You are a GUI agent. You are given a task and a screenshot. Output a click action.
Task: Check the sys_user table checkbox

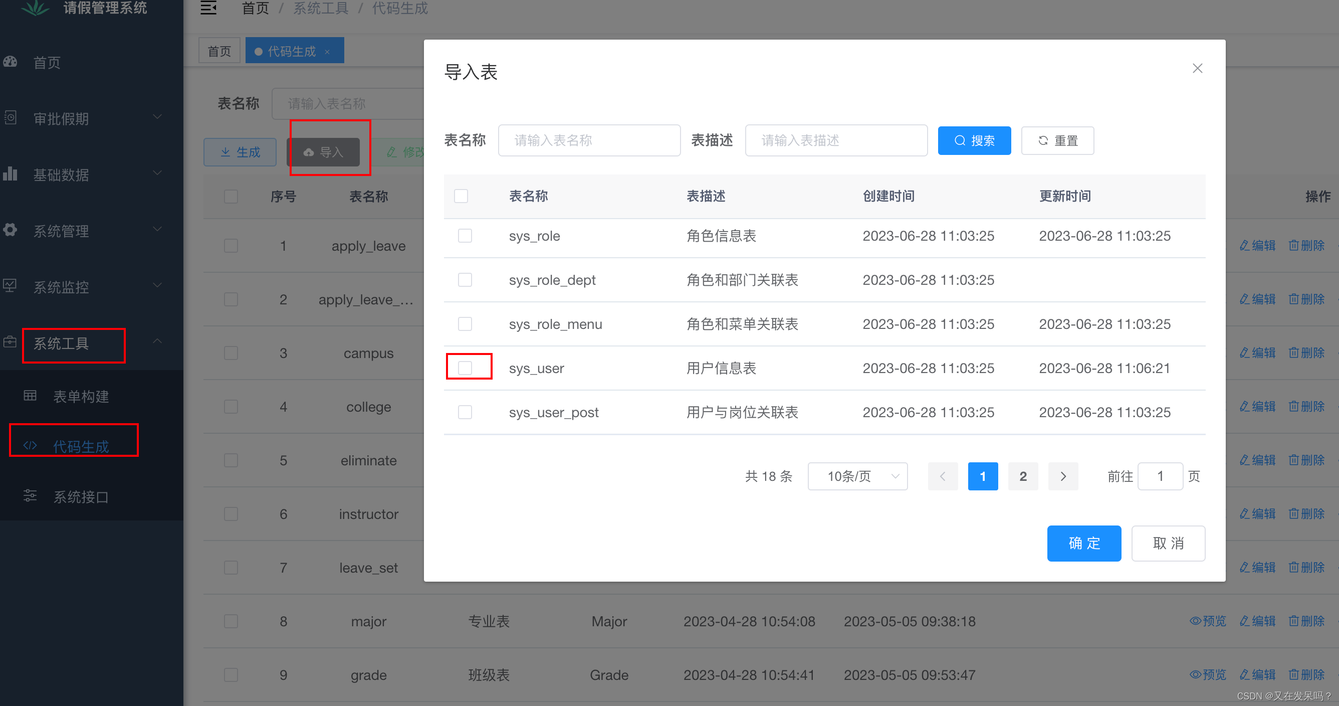coord(465,368)
